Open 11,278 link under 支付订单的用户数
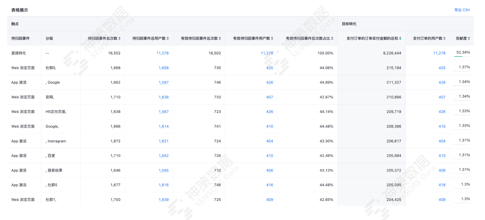The width and height of the screenshot is (485, 220). [440, 53]
